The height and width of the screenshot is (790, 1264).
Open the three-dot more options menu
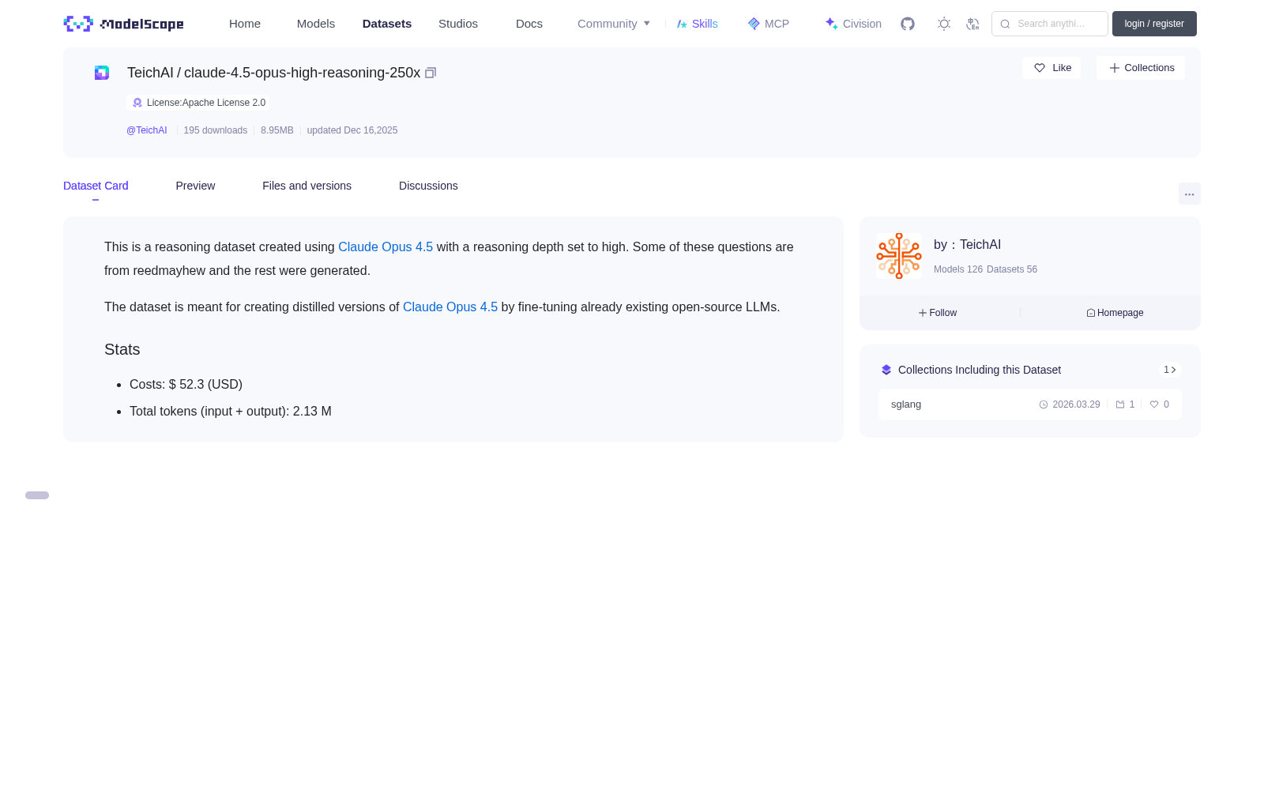1190,194
